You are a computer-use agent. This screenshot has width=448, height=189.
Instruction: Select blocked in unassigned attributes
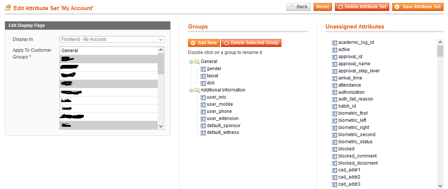click(x=346, y=149)
